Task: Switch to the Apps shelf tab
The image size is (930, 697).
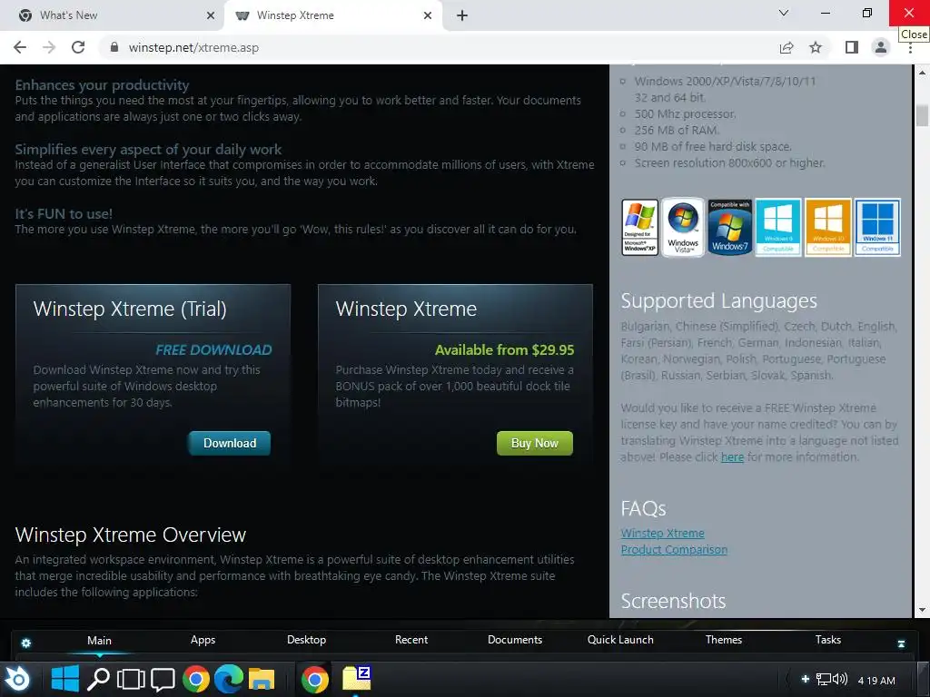Action: pyautogui.click(x=203, y=640)
